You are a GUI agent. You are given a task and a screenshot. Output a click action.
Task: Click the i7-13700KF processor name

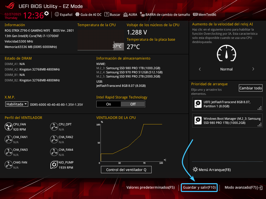[32, 36]
